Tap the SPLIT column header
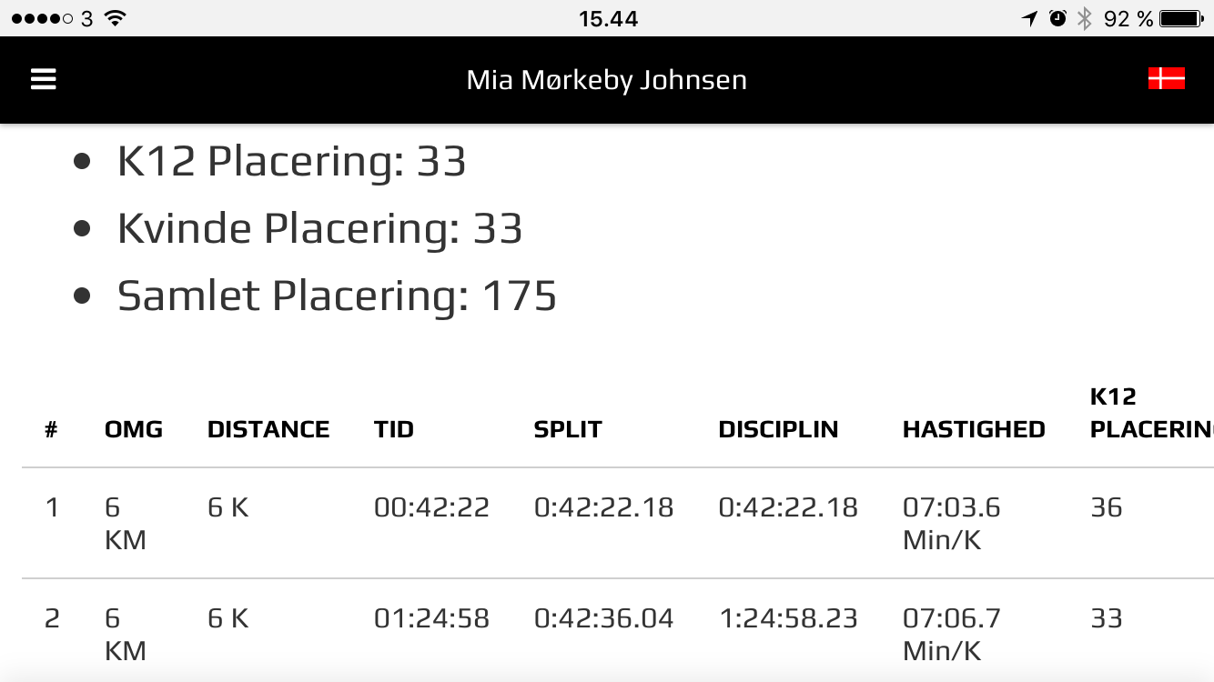The image size is (1214, 682). [568, 429]
